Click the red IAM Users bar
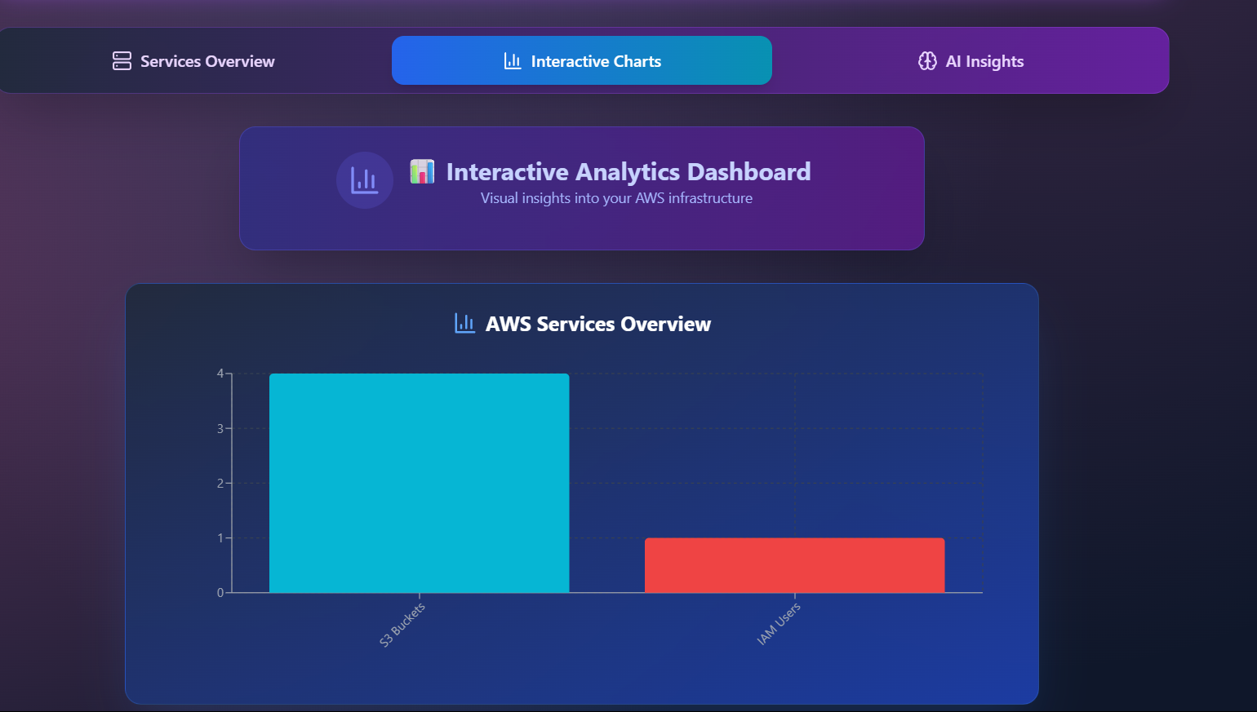Screen dimensions: 1257x712 tap(795, 565)
